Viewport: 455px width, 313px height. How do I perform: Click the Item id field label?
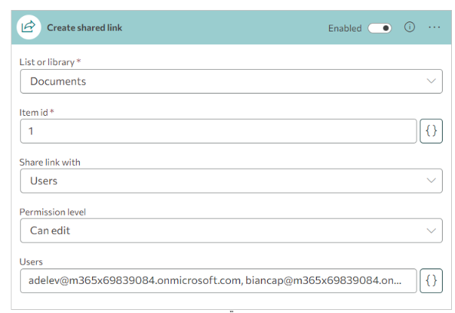click(34, 112)
